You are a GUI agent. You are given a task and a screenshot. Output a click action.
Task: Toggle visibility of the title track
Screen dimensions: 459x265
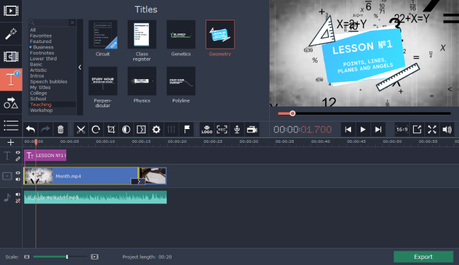coord(18,152)
